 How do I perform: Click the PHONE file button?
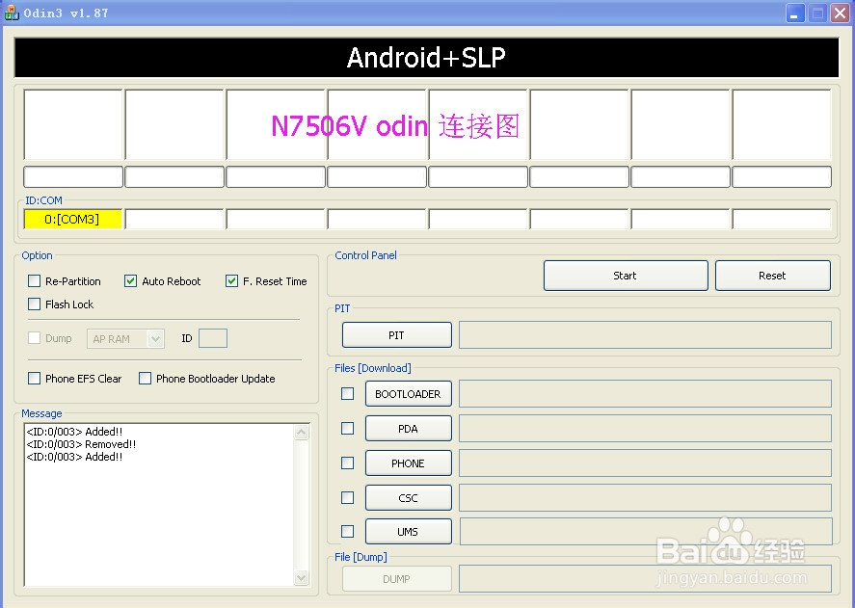[409, 463]
